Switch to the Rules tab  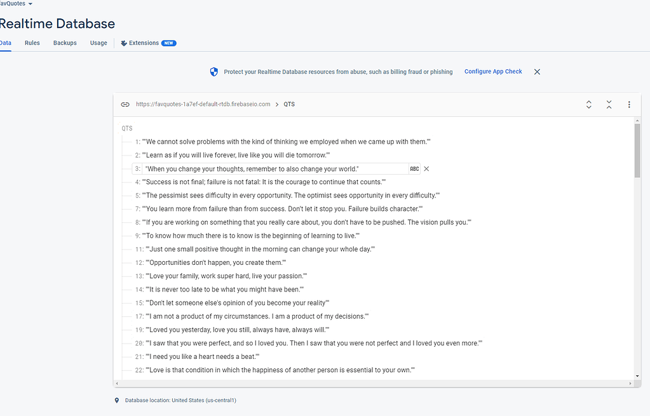pos(32,43)
